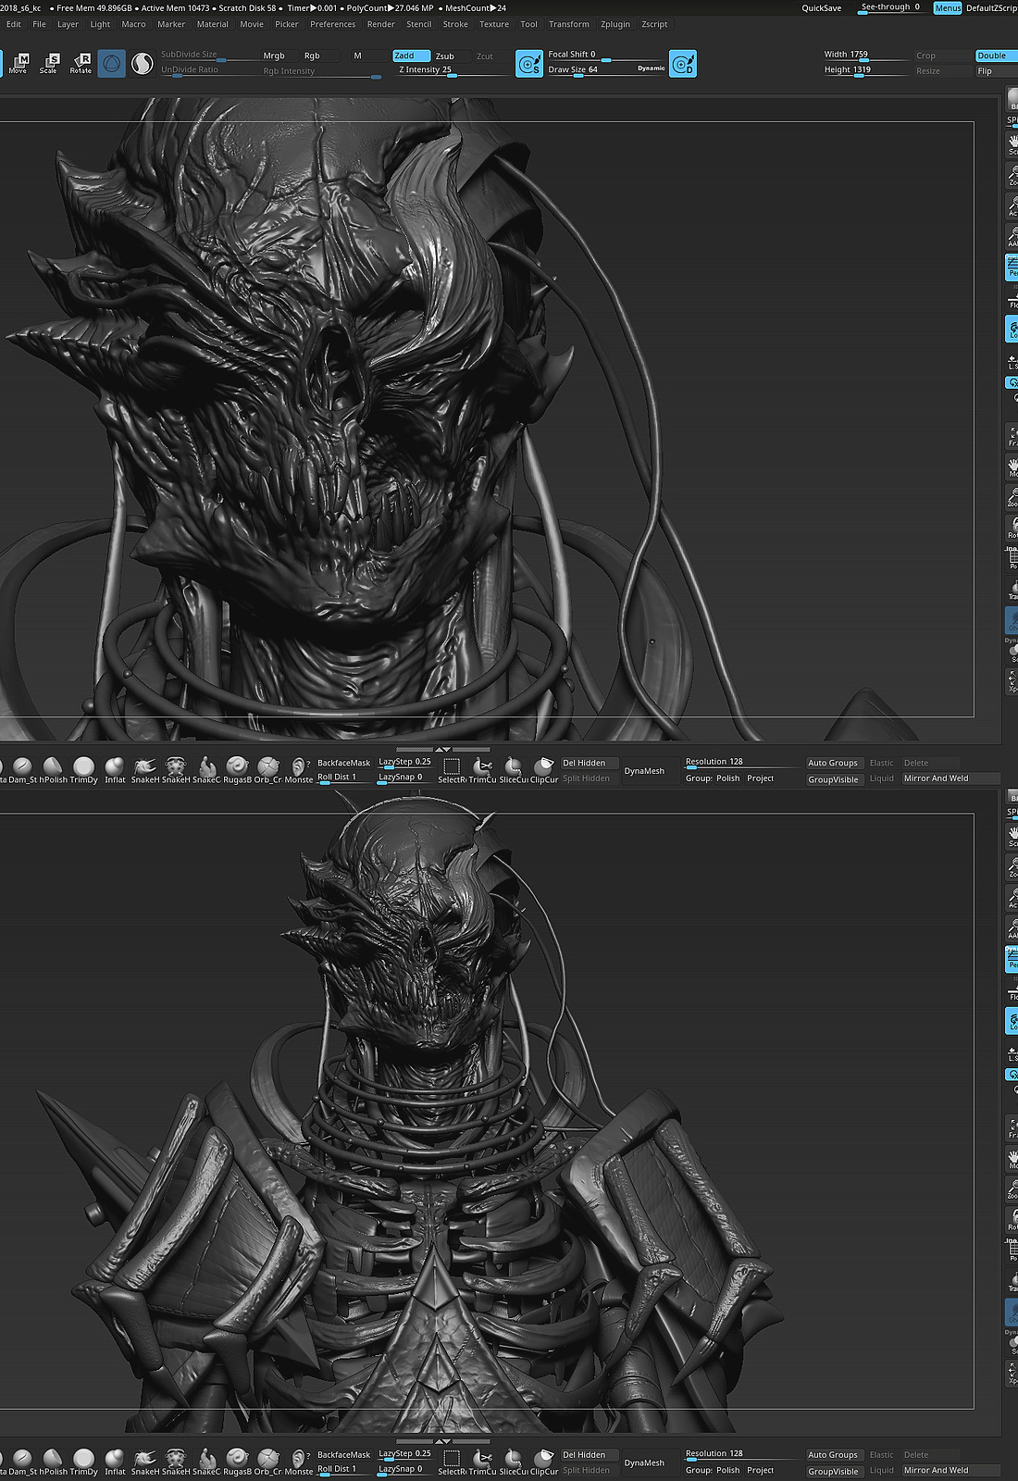Toggle BackfaceMask in upper shelf
The height and width of the screenshot is (1481, 1018).
[343, 763]
